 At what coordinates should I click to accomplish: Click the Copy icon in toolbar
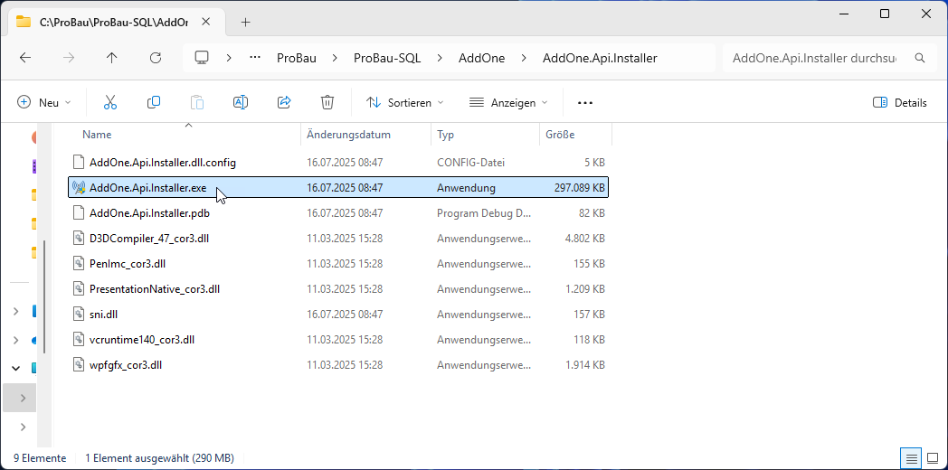tap(154, 103)
